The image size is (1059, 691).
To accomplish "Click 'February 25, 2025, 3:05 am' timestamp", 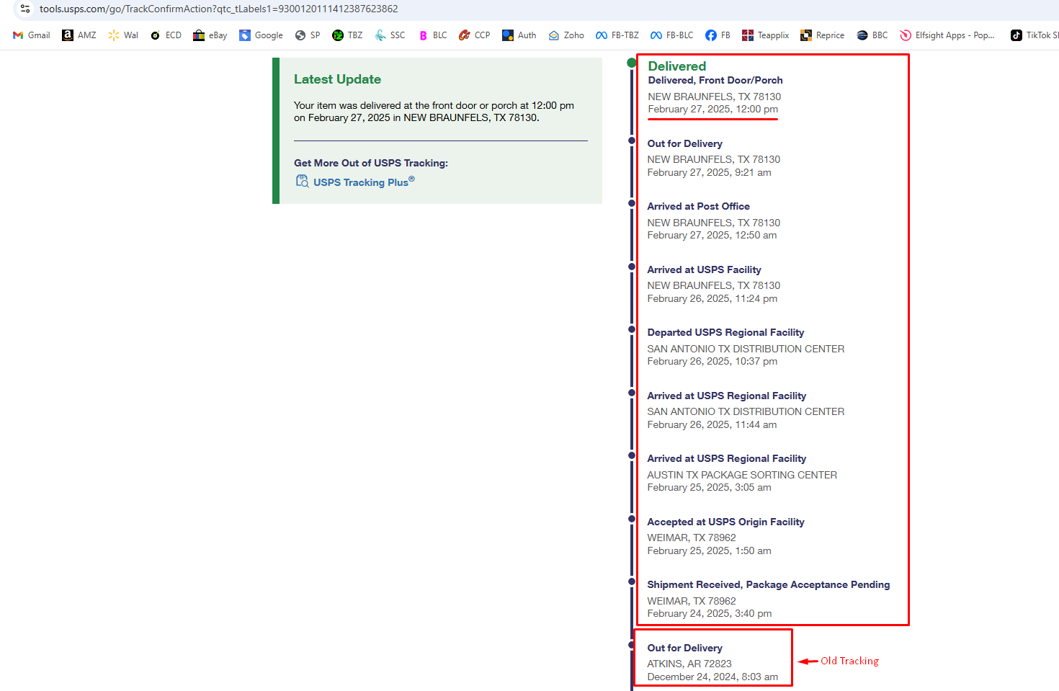I will pos(709,487).
